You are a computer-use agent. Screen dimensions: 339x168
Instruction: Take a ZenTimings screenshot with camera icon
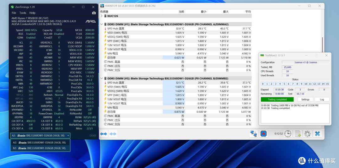pos(94,13)
